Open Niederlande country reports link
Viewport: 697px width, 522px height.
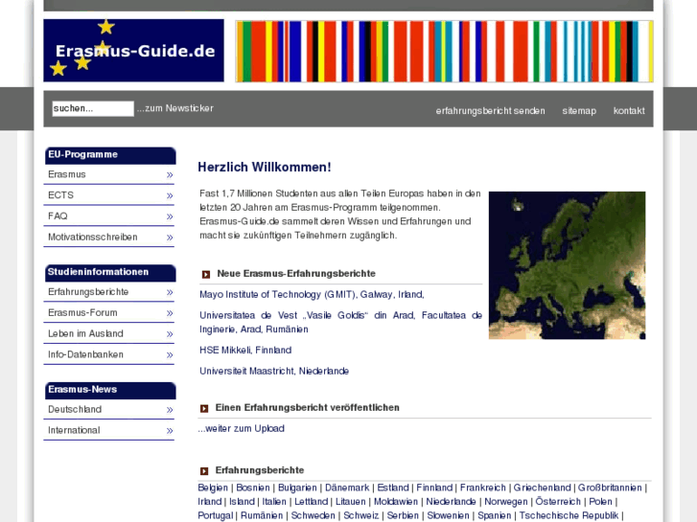(451, 502)
